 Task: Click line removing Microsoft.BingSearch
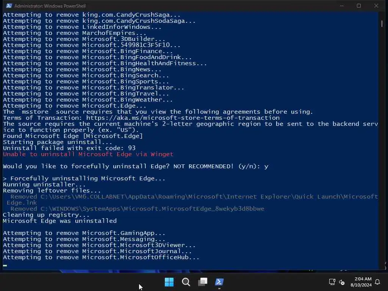(86, 75)
